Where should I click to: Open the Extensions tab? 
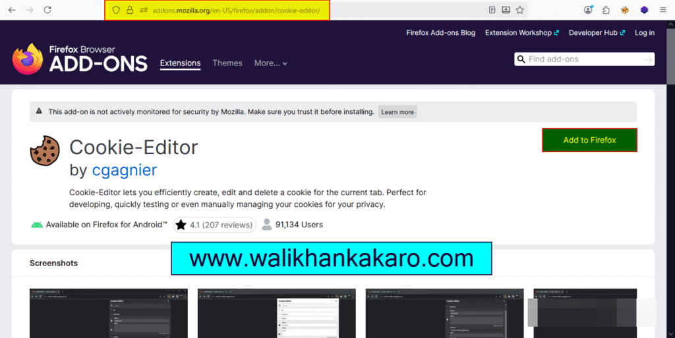tap(181, 63)
